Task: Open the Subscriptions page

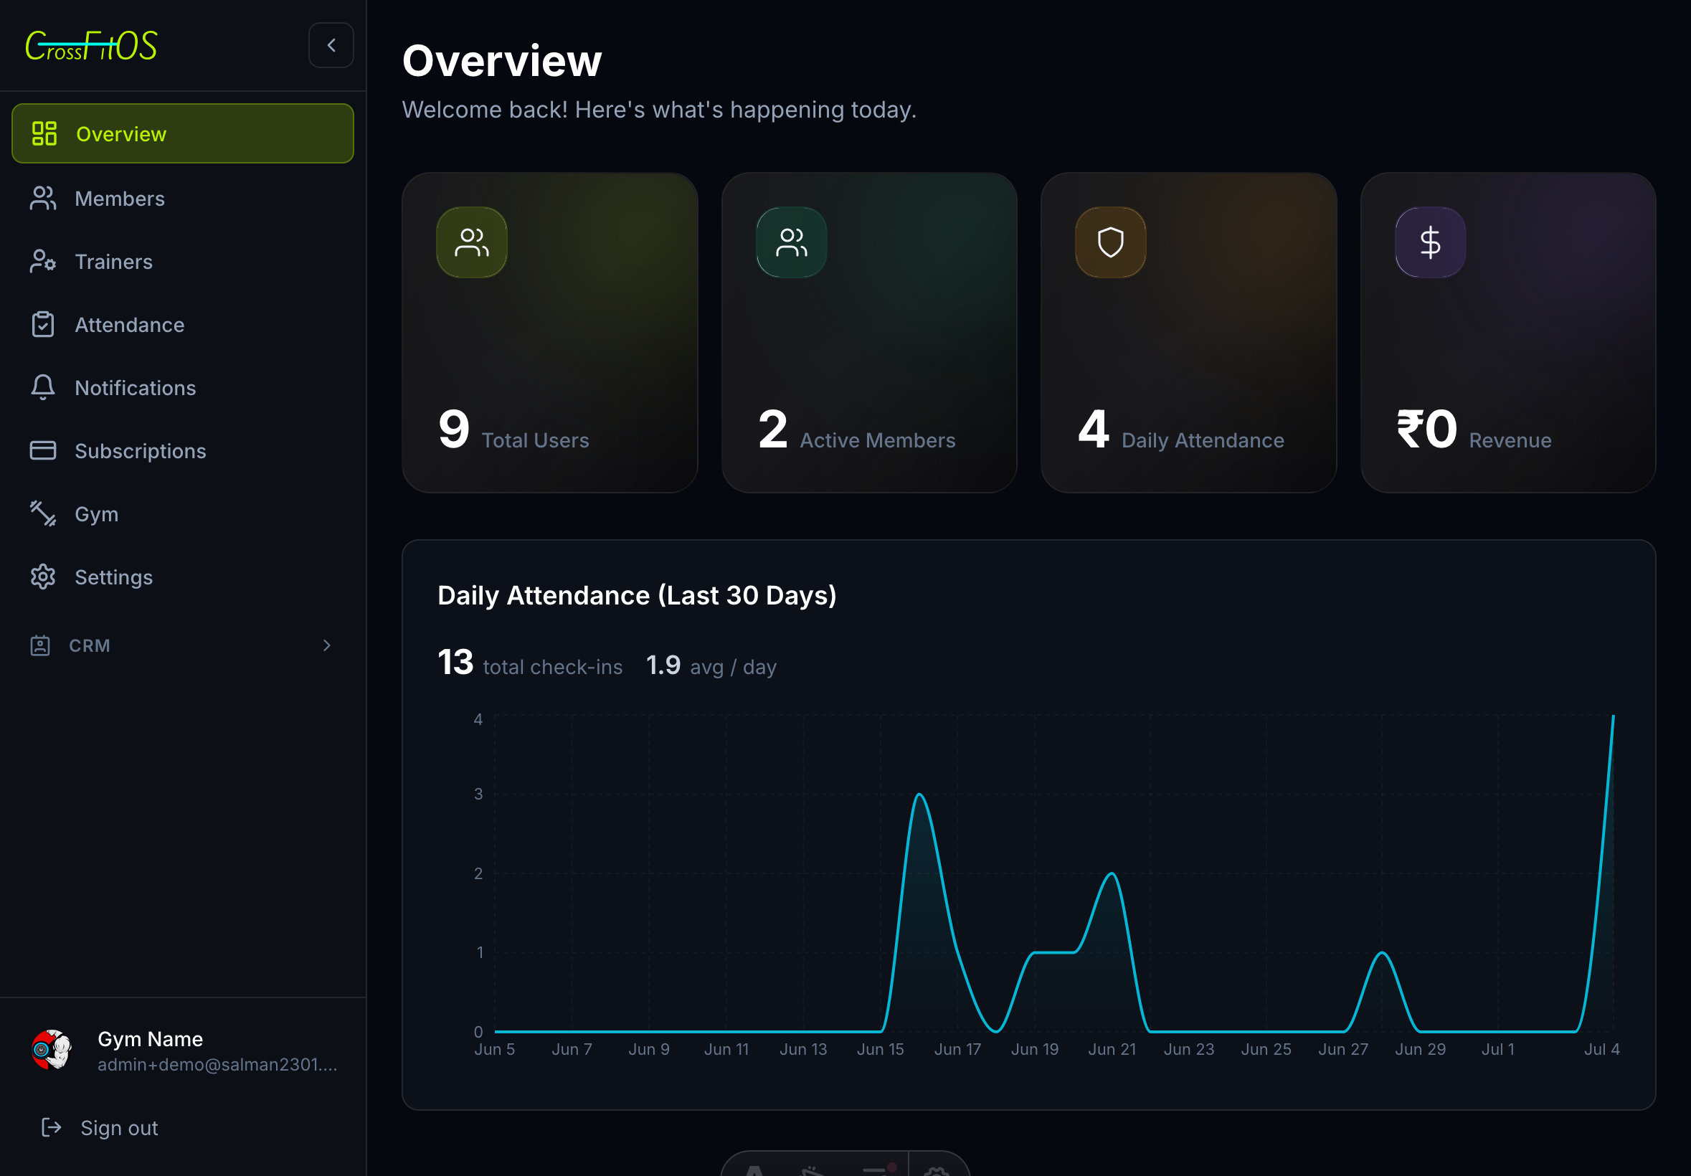Action: coord(183,450)
